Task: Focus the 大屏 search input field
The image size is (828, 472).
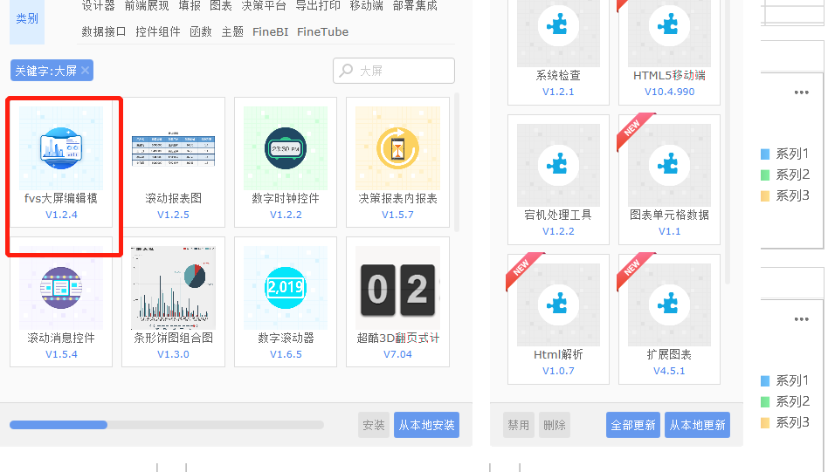Action: point(394,71)
